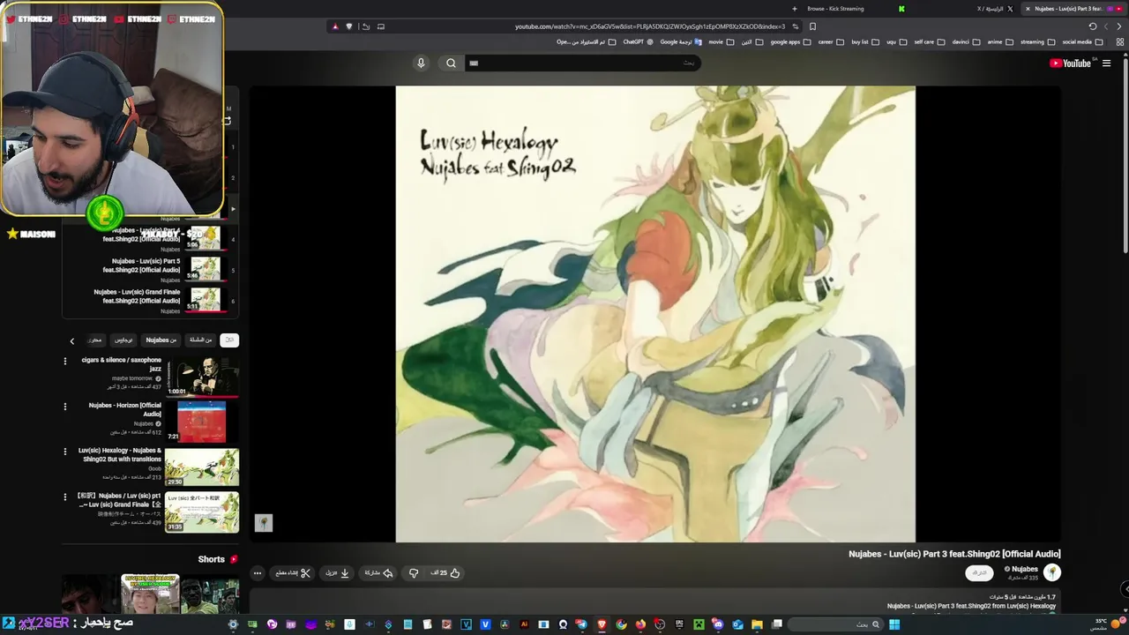Open options menu for Nujabes - Horizon video
The image size is (1129, 635).
point(64,407)
